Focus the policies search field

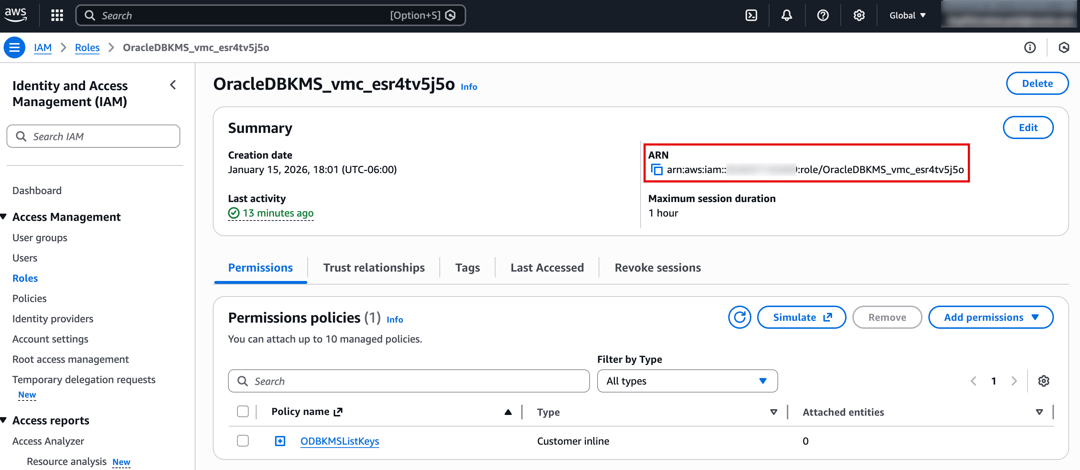point(409,381)
